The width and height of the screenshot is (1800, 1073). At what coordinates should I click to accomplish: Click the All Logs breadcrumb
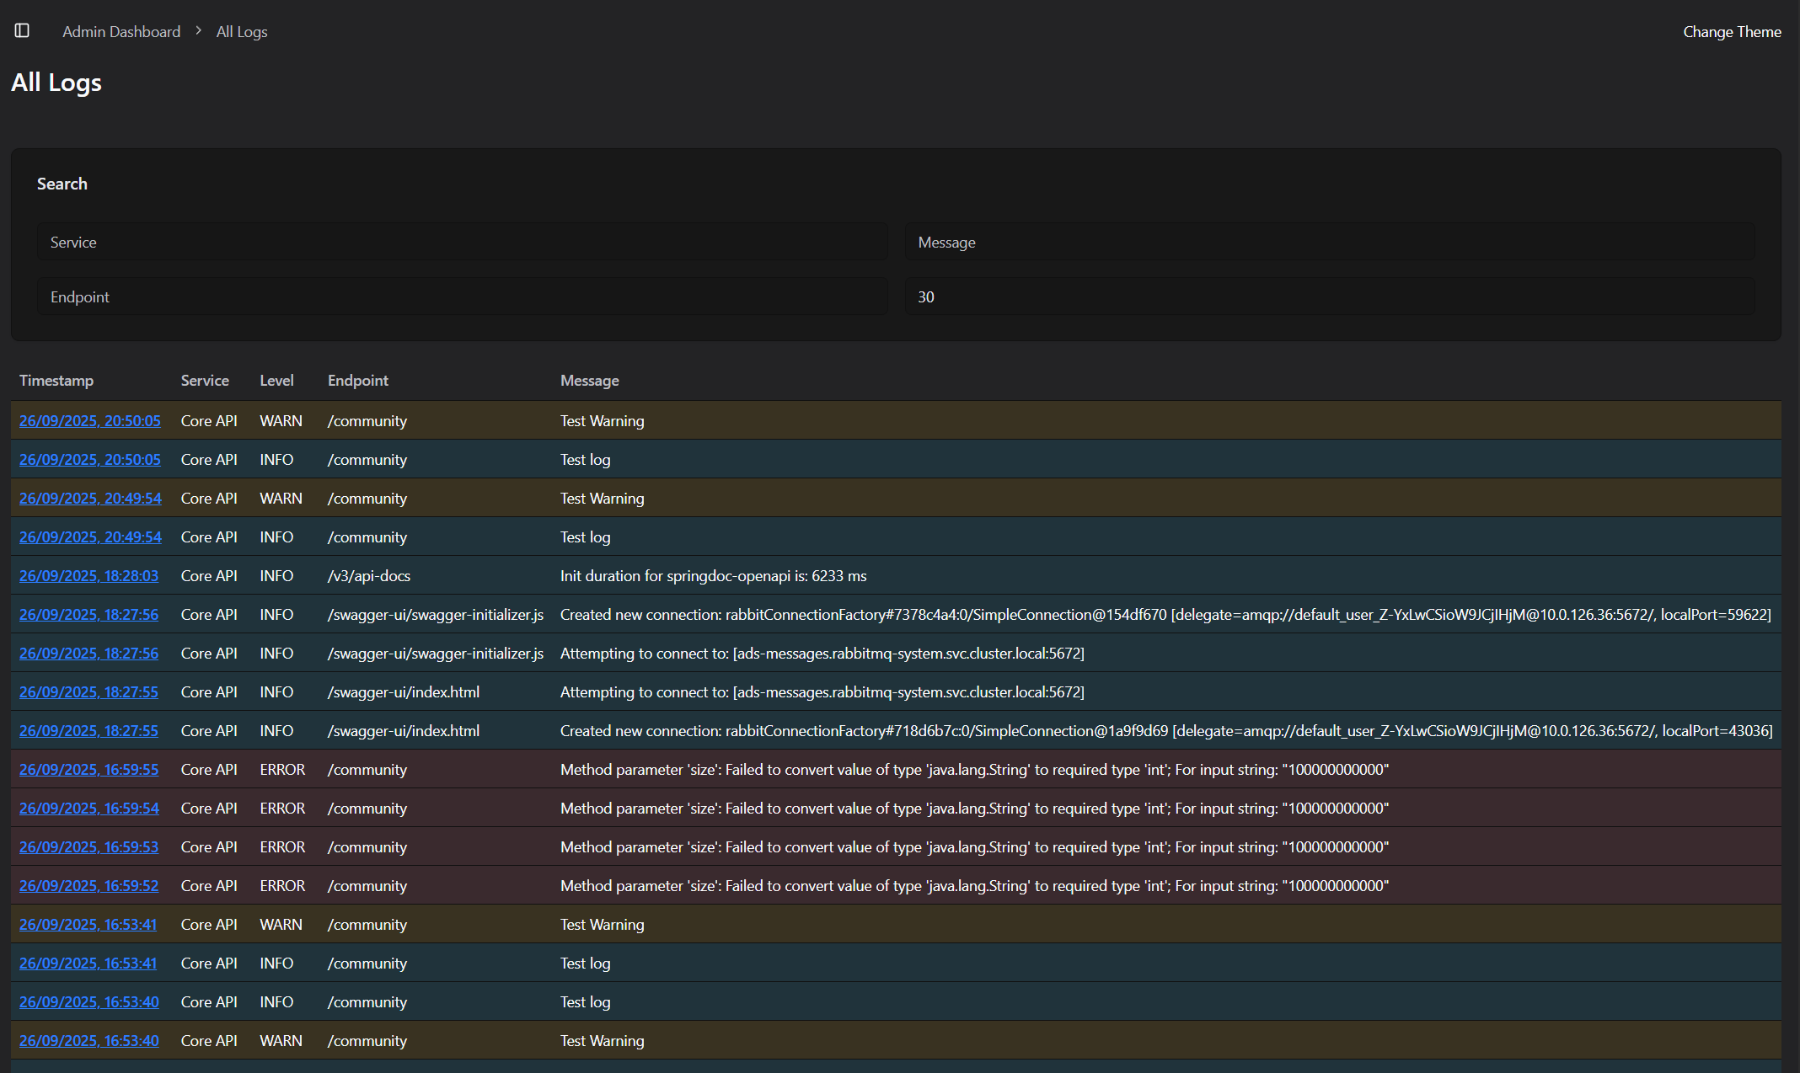click(242, 32)
